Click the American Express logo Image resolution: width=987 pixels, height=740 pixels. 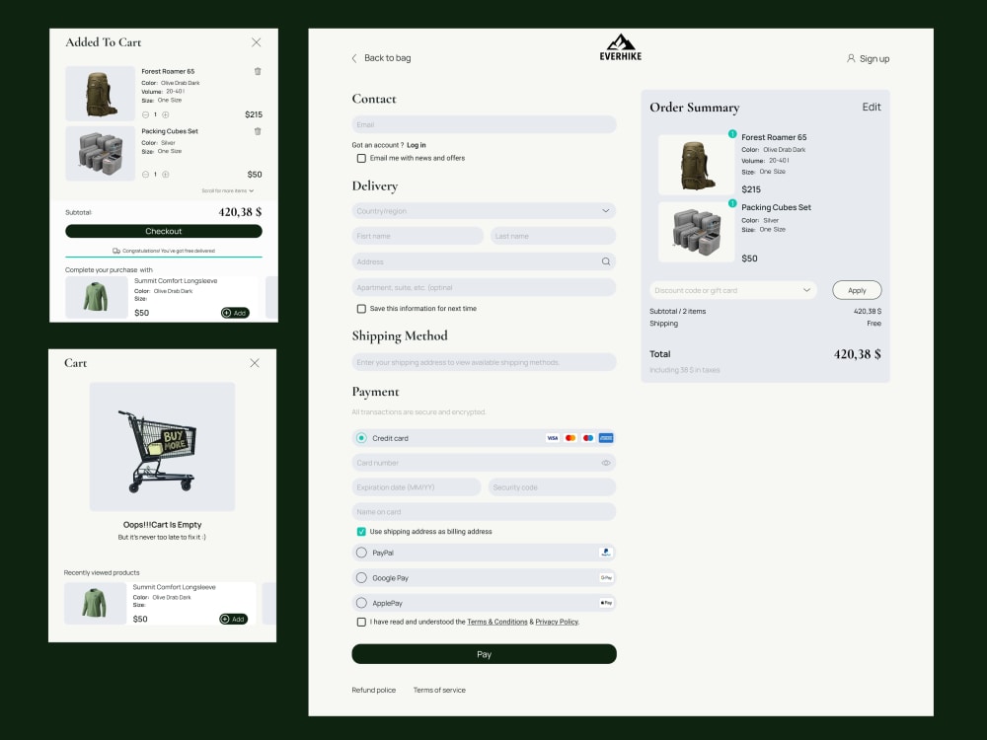606,438
